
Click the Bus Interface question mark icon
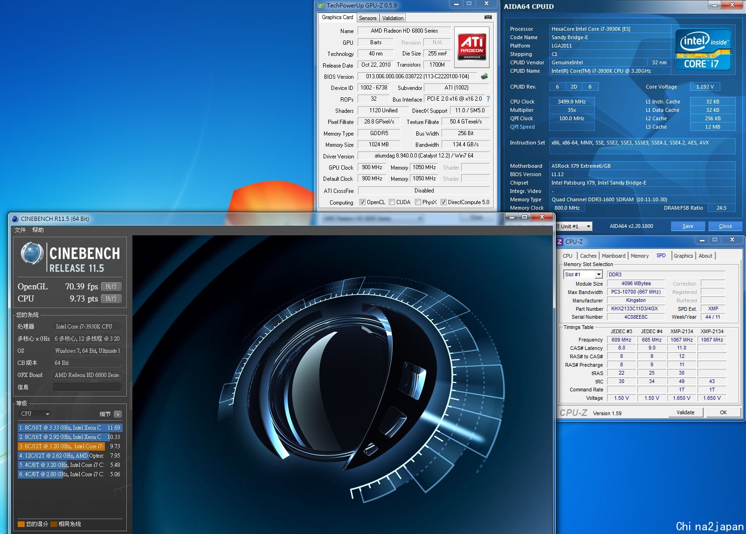click(488, 99)
